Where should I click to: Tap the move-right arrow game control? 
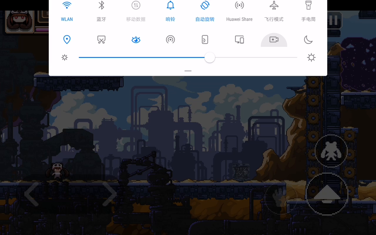[109, 194]
